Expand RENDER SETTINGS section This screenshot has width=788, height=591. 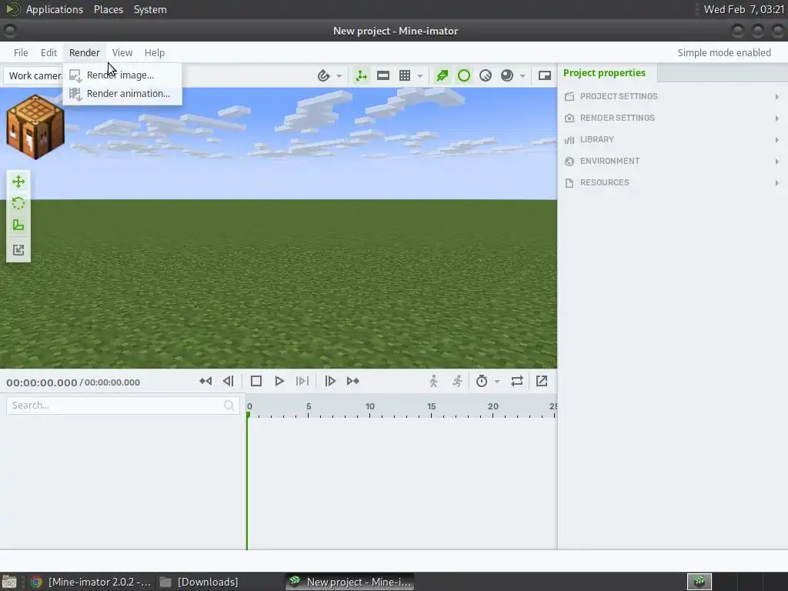pyautogui.click(x=673, y=118)
